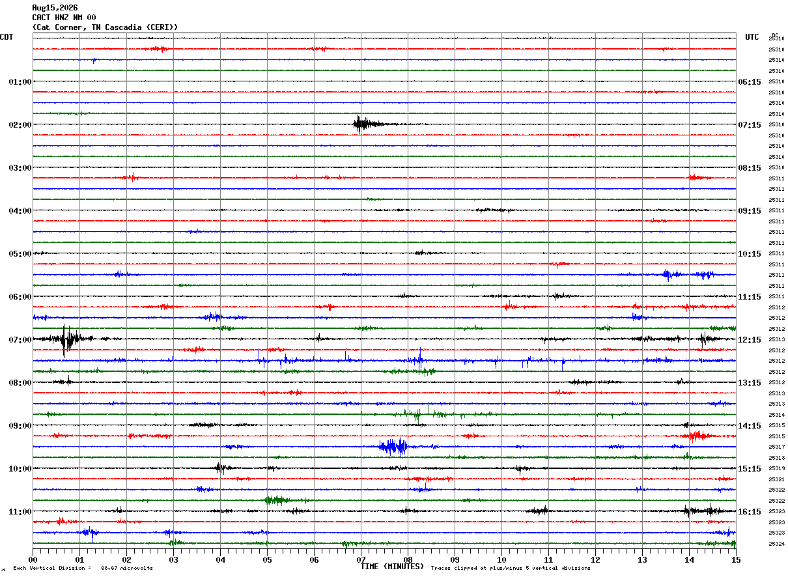Select the 11:00 CDT time label

(x=20, y=512)
